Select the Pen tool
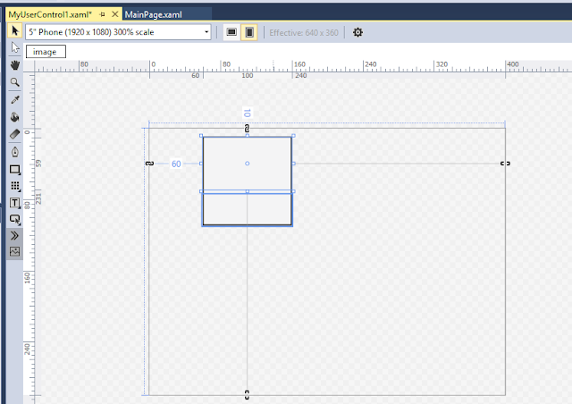The height and width of the screenshot is (404, 572). click(x=15, y=152)
